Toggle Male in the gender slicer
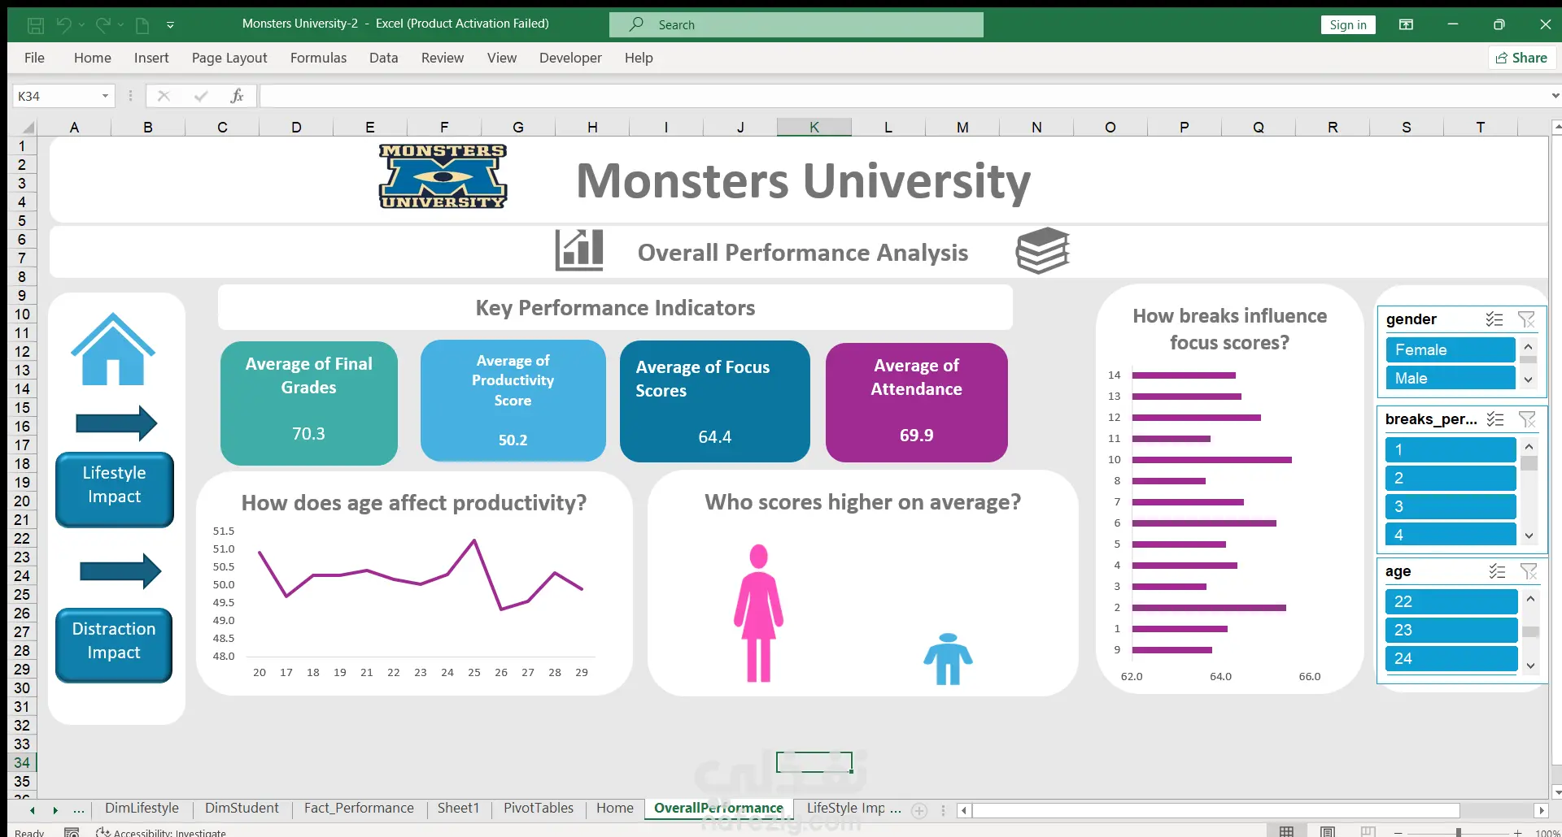Image resolution: width=1562 pixels, height=837 pixels. click(1450, 379)
